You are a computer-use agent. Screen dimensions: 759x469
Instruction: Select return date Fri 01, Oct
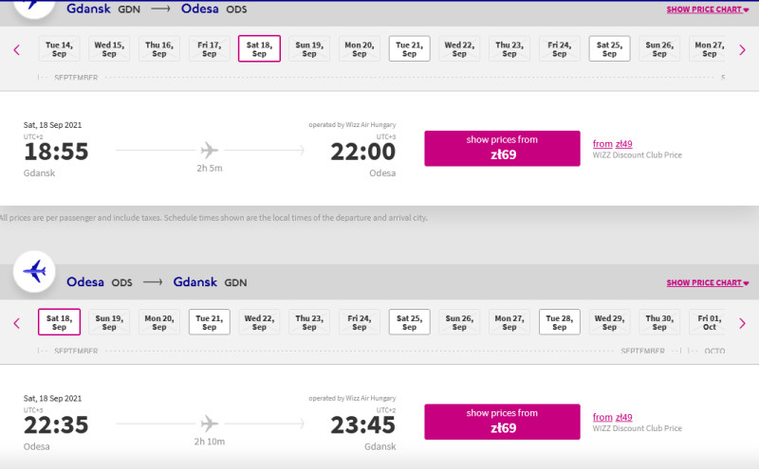click(709, 322)
